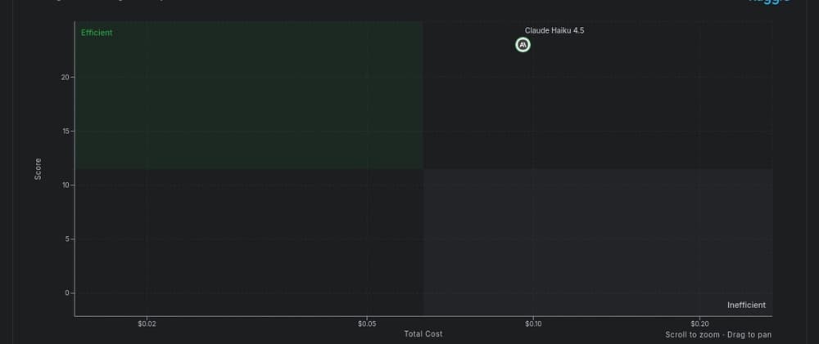Click the 15 y-axis tick label

(x=66, y=132)
